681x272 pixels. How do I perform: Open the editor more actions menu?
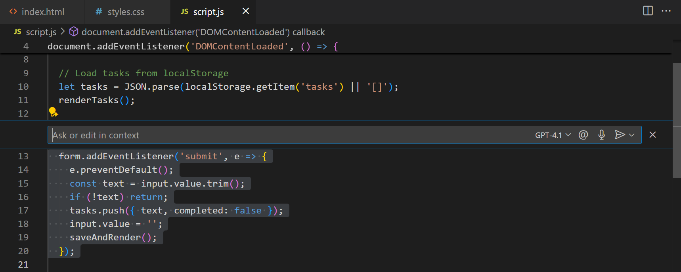pyautogui.click(x=666, y=11)
